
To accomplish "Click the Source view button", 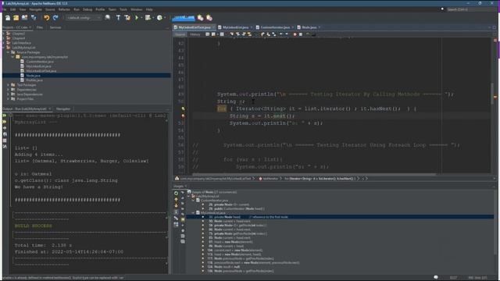I will click(180, 34).
